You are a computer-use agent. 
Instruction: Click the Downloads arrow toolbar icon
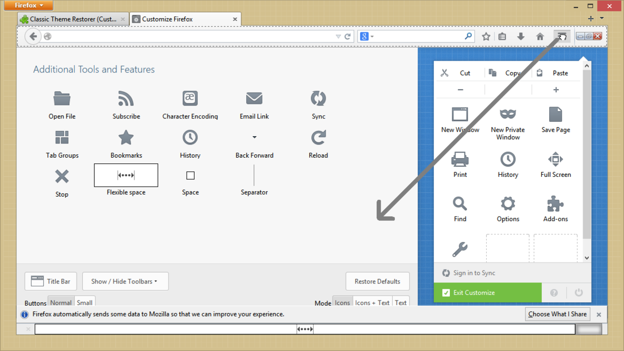pos(521,37)
